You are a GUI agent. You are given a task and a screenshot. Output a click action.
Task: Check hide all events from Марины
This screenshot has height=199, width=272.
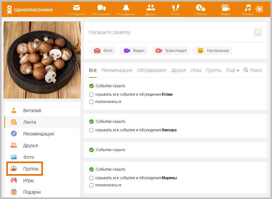point(91,178)
